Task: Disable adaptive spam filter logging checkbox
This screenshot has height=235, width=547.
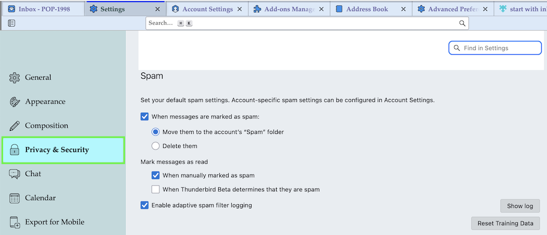Action: (x=145, y=205)
